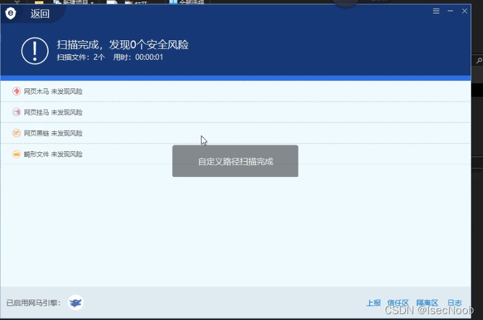Open the 网页黑链 未发现风险 row
Viewport: 483px width, 320px height.
235,133
